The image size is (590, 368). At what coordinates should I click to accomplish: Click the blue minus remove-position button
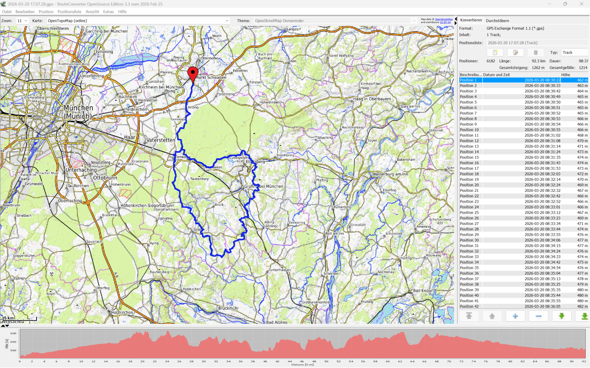pos(538,316)
